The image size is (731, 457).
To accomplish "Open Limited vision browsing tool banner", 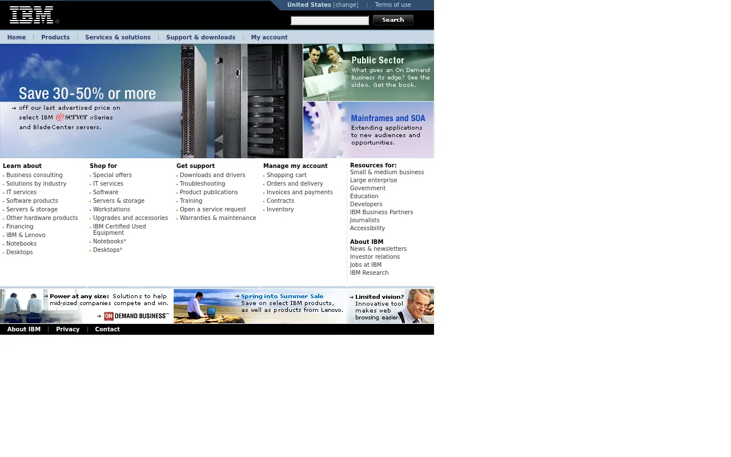I will (391, 306).
